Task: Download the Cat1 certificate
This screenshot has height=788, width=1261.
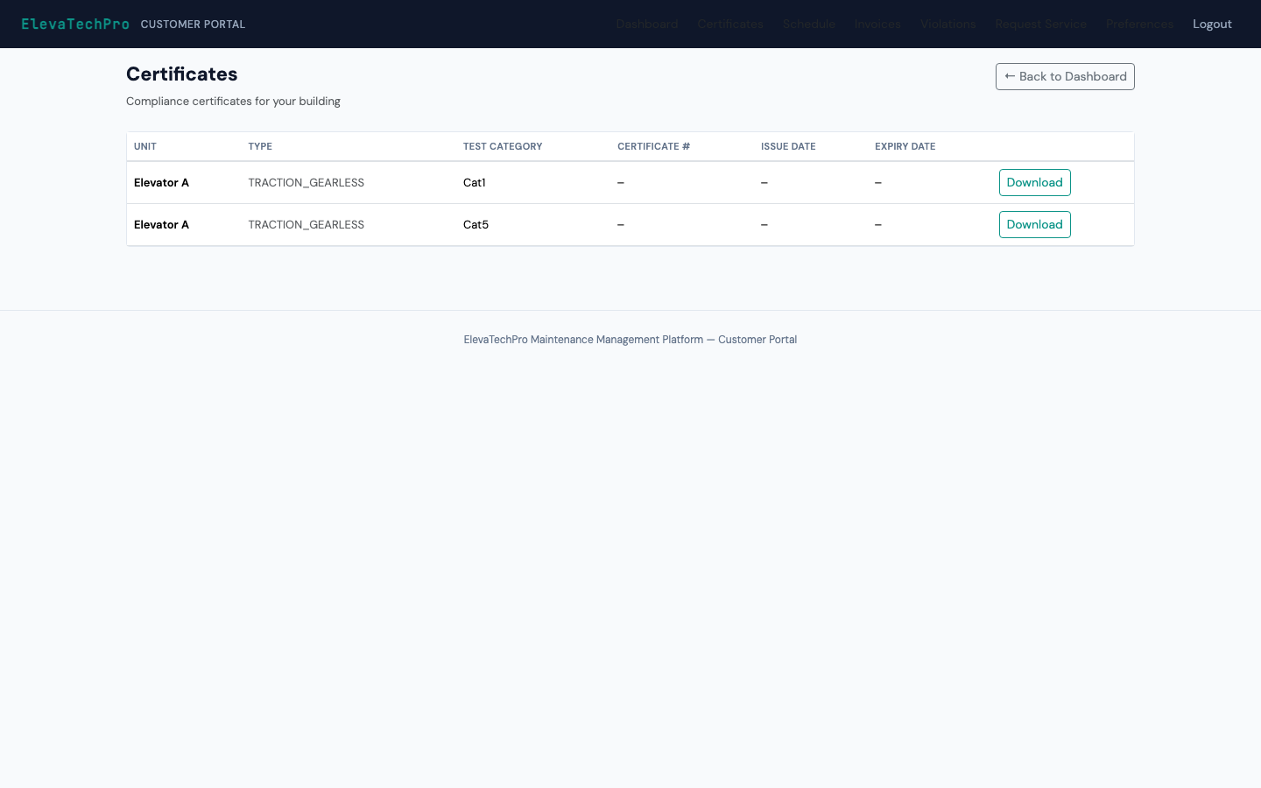Action: (x=1034, y=182)
